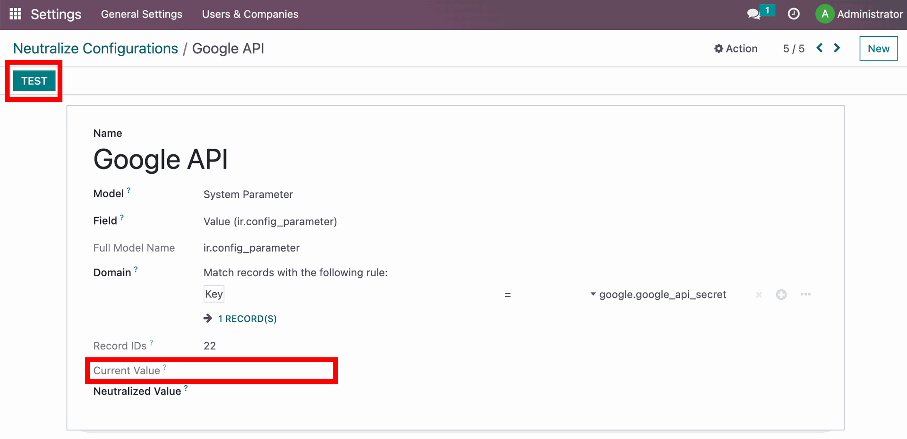Open the domain value dropdown google.google_api_secret
This screenshot has width=907, height=439.
coord(659,295)
